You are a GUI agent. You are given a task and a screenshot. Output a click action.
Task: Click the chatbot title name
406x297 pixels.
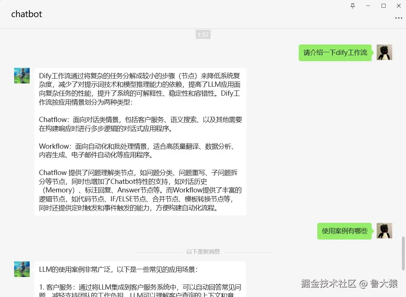tap(26, 14)
